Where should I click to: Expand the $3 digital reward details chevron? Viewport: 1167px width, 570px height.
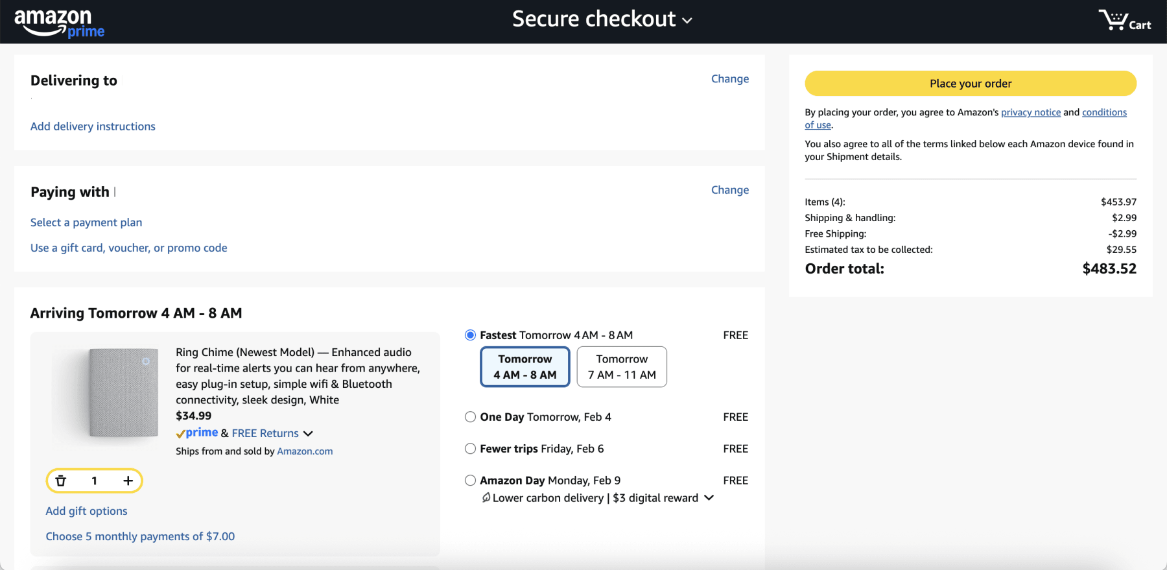709,498
